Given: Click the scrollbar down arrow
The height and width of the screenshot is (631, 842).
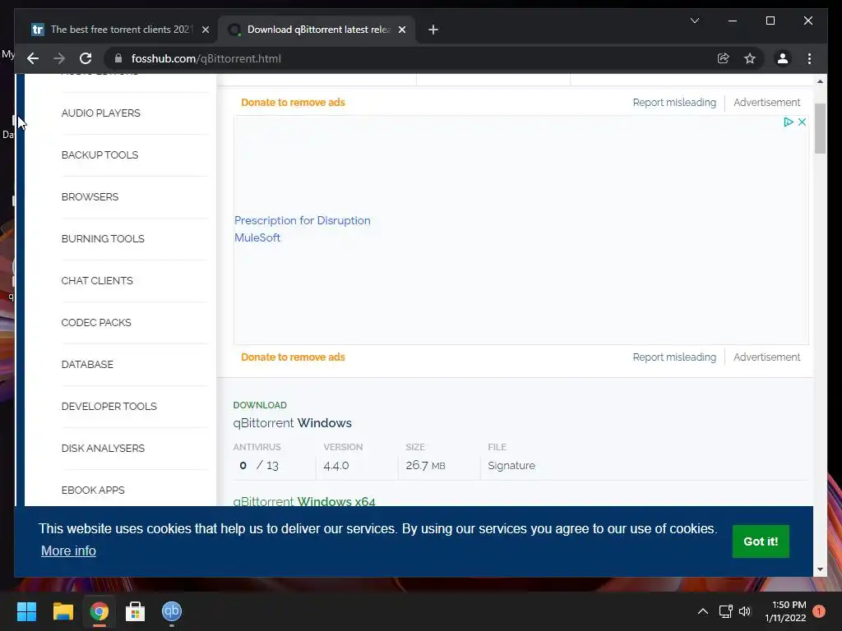Looking at the screenshot, I should pos(820,569).
